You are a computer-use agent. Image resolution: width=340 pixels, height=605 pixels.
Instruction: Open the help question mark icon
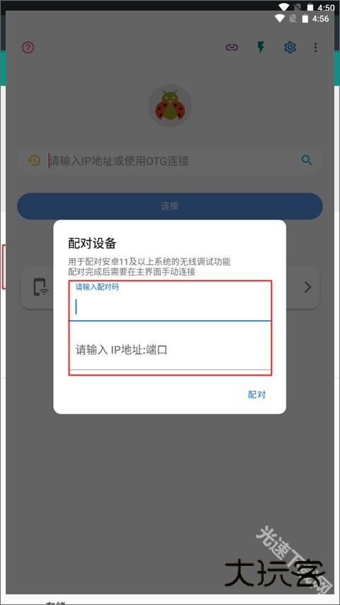[x=28, y=48]
